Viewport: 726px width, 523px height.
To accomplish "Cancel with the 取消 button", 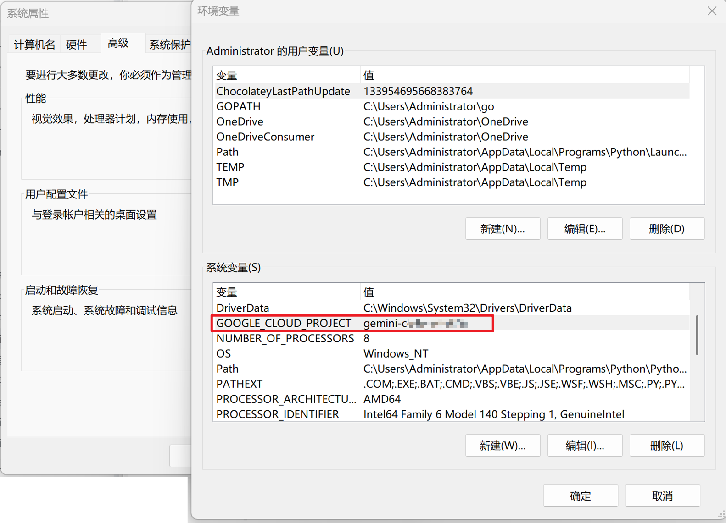I will (662, 496).
